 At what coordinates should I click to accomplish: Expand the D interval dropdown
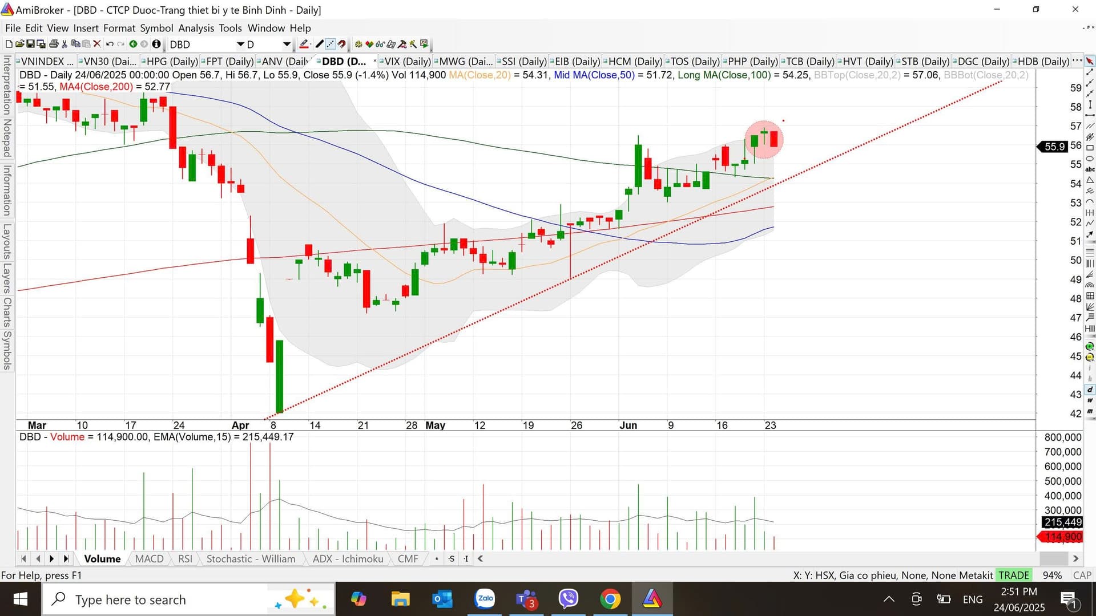tap(287, 44)
